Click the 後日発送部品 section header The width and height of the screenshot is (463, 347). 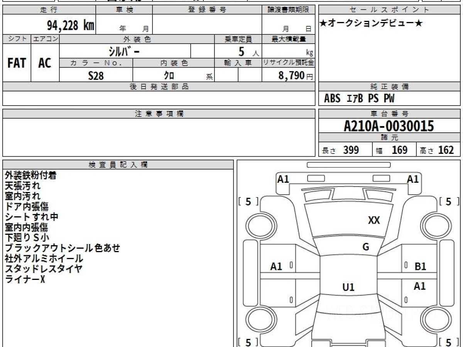tap(159, 87)
